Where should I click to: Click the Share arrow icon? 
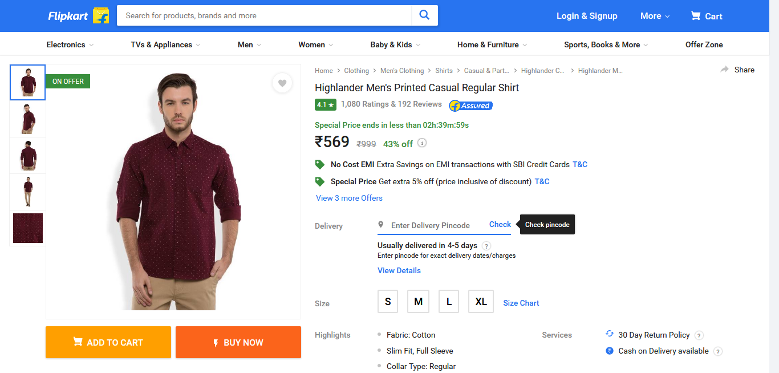click(x=725, y=70)
